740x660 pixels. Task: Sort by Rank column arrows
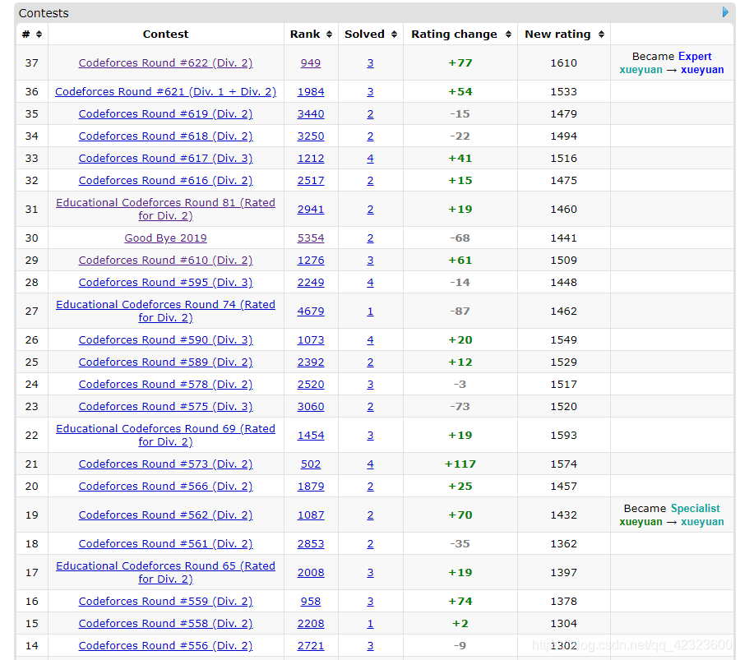330,34
